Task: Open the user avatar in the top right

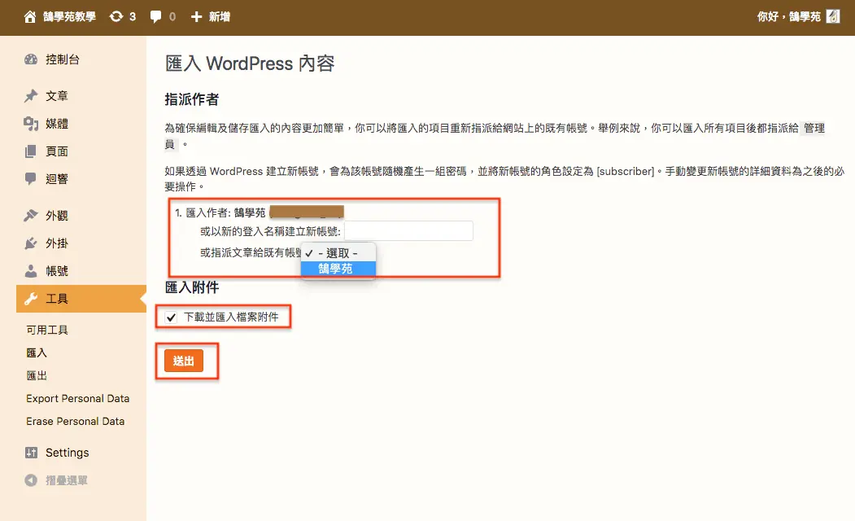Action: pos(833,17)
